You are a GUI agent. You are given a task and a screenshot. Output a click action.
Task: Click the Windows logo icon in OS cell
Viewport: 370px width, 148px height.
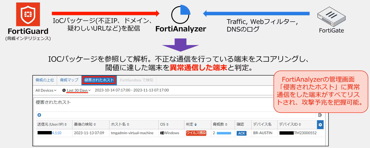pos(162,133)
